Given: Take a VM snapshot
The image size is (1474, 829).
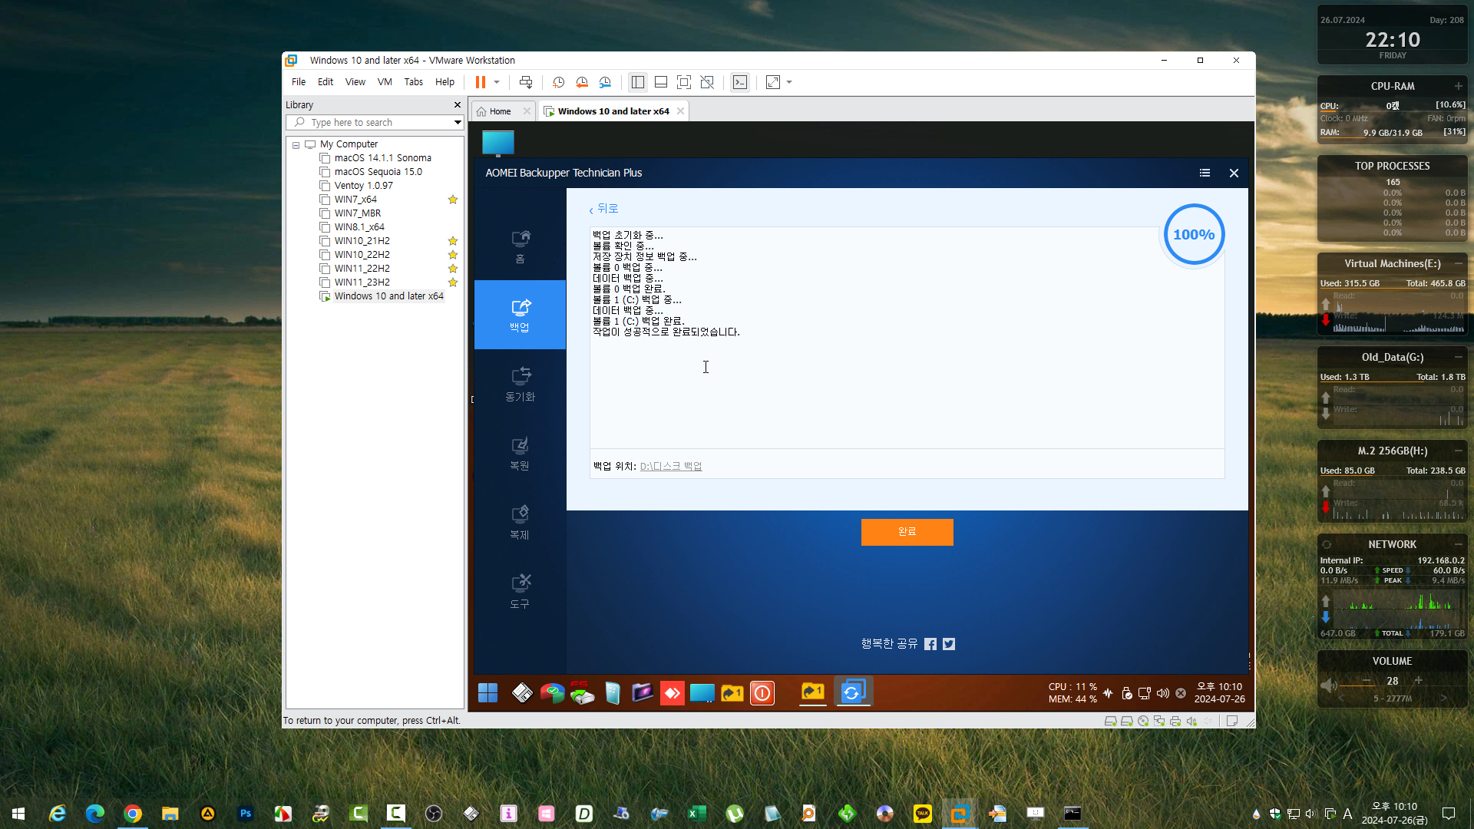Looking at the screenshot, I should tap(559, 82).
